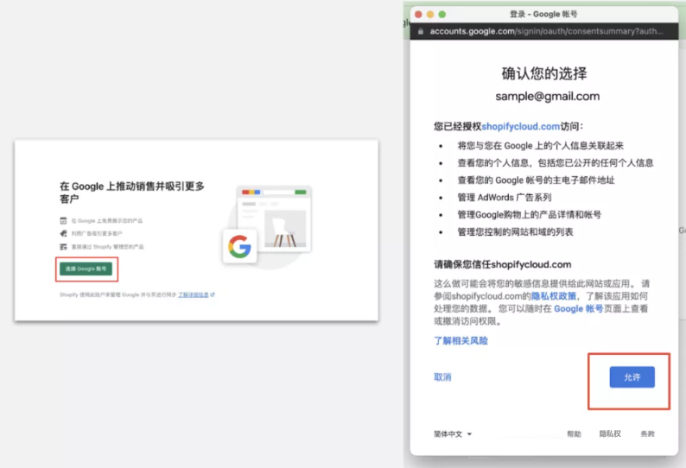
Task: Click the 登录 - Google 帐号 window title
Action: [x=543, y=14]
